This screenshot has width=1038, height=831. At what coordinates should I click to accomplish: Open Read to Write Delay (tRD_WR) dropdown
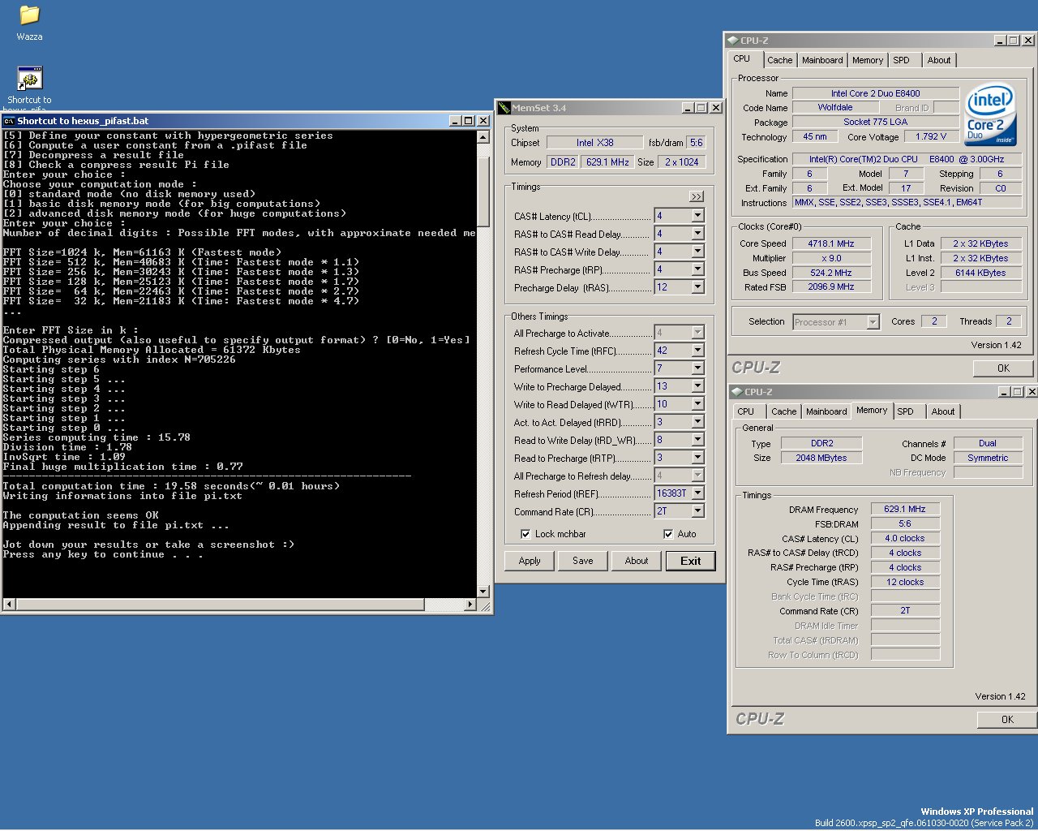[x=697, y=440]
